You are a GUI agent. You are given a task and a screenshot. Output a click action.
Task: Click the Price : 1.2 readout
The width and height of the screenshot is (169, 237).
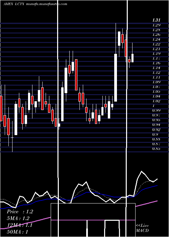coord(20,212)
